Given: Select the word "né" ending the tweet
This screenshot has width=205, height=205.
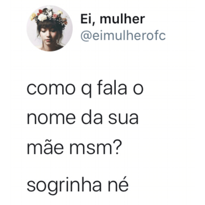Looking at the screenshot, I should (x=118, y=184).
